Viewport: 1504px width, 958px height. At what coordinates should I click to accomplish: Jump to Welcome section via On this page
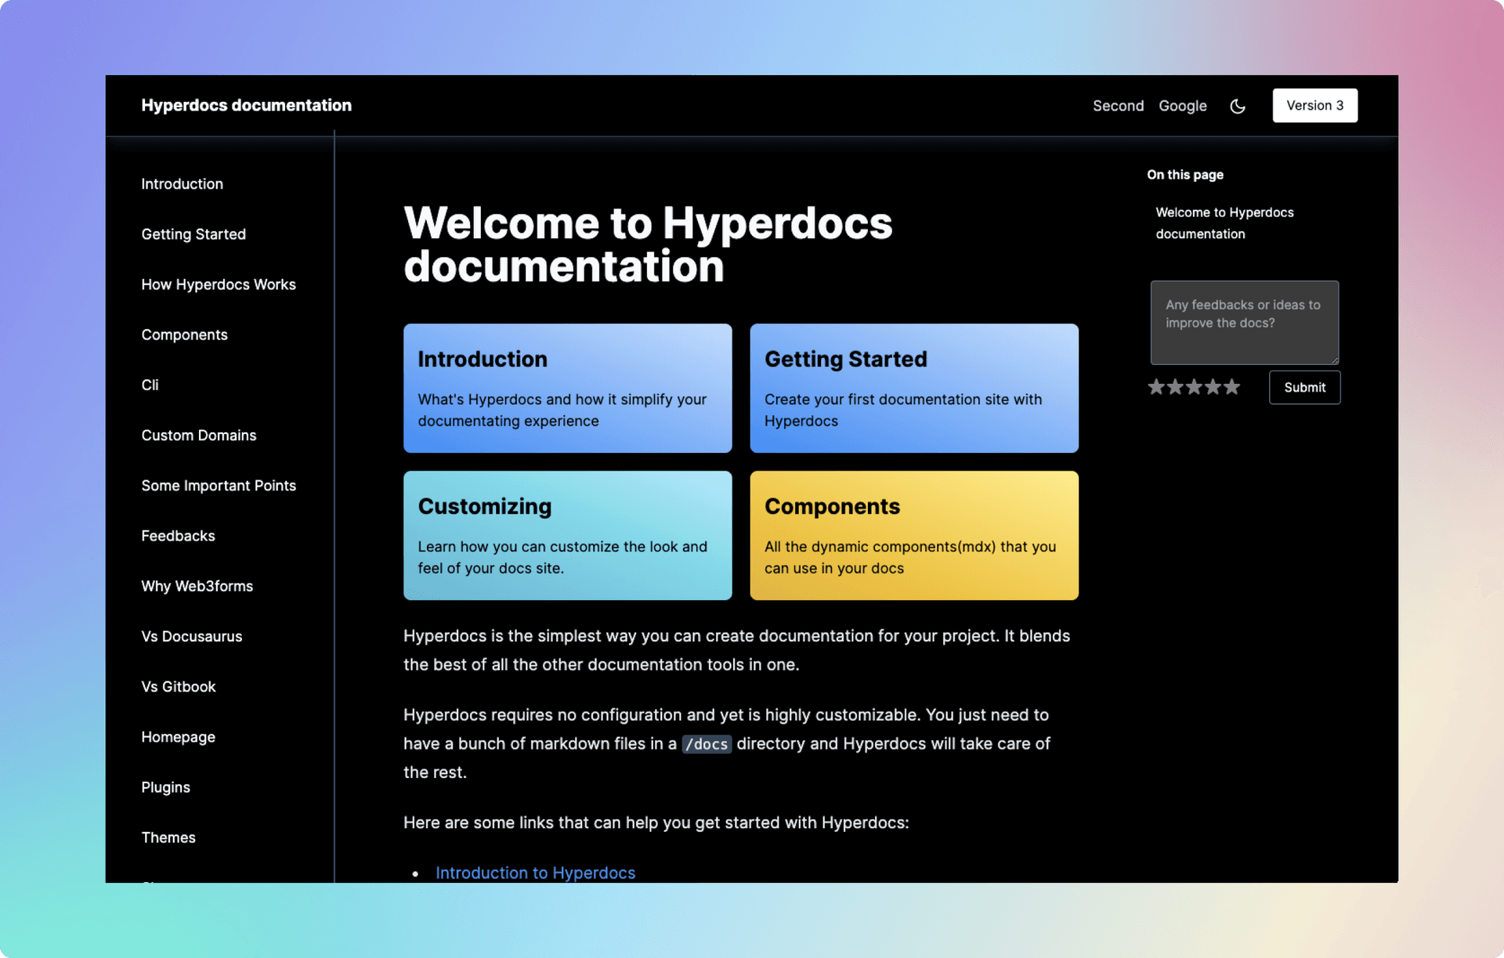click(1224, 222)
